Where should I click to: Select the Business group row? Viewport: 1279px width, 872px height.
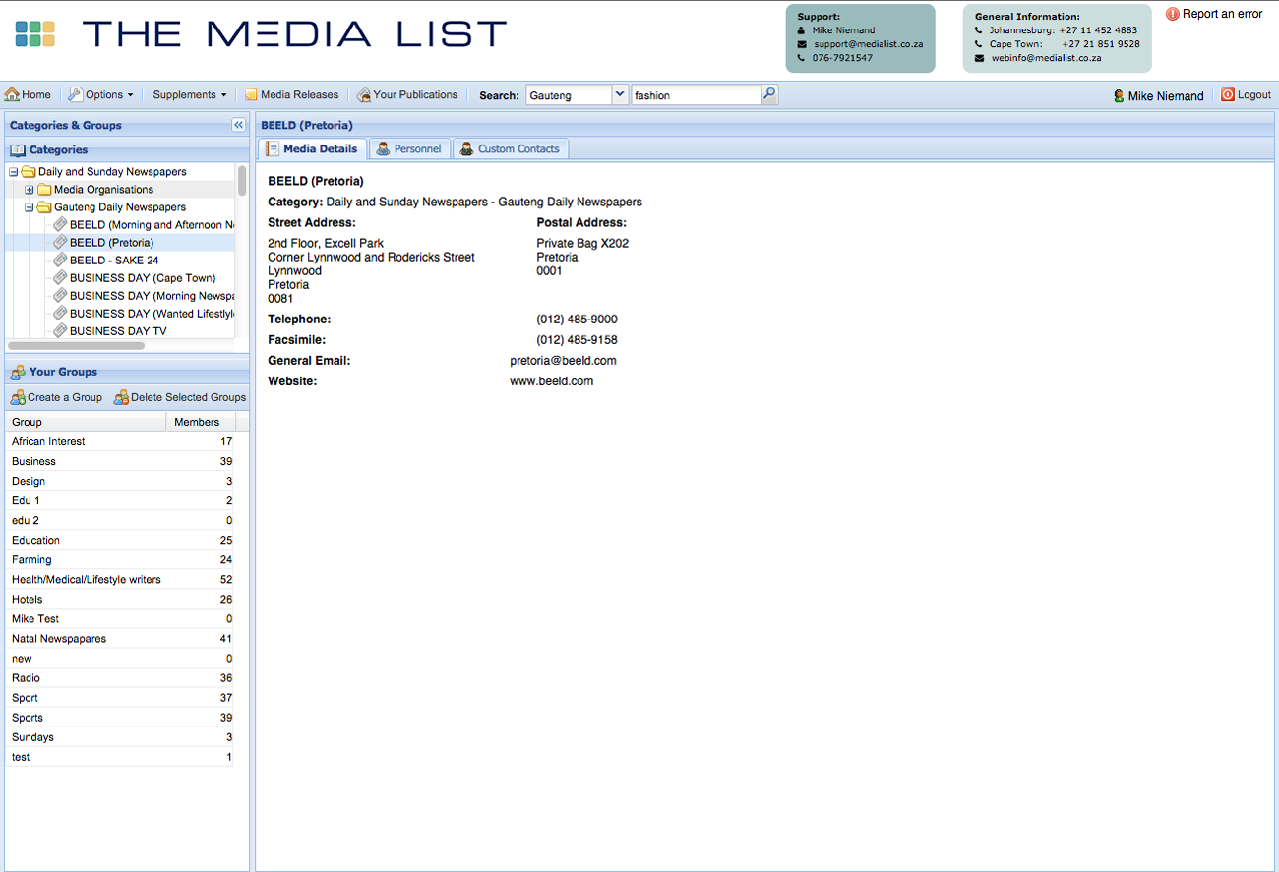pos(120,461)
